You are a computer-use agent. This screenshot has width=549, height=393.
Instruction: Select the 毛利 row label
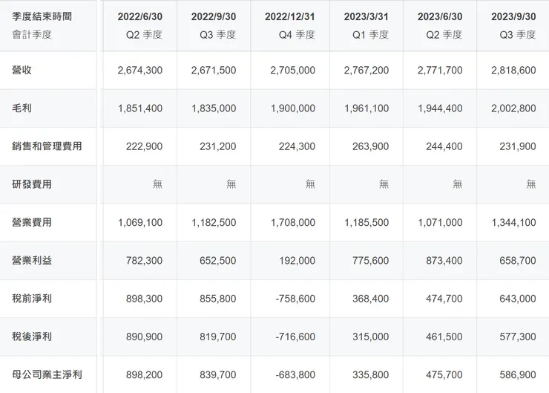pyautogui.click(x=22, y=108)
